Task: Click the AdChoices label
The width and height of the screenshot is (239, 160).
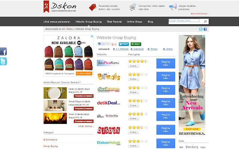Action: [104, 49]
